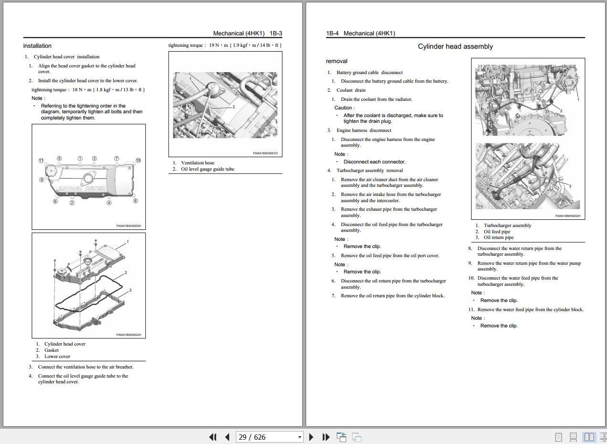The height and width of the screenshot is (444, 607).
Task: Click the 'removal' section heading
Action: pyautogui.click(x=337, y=61)
